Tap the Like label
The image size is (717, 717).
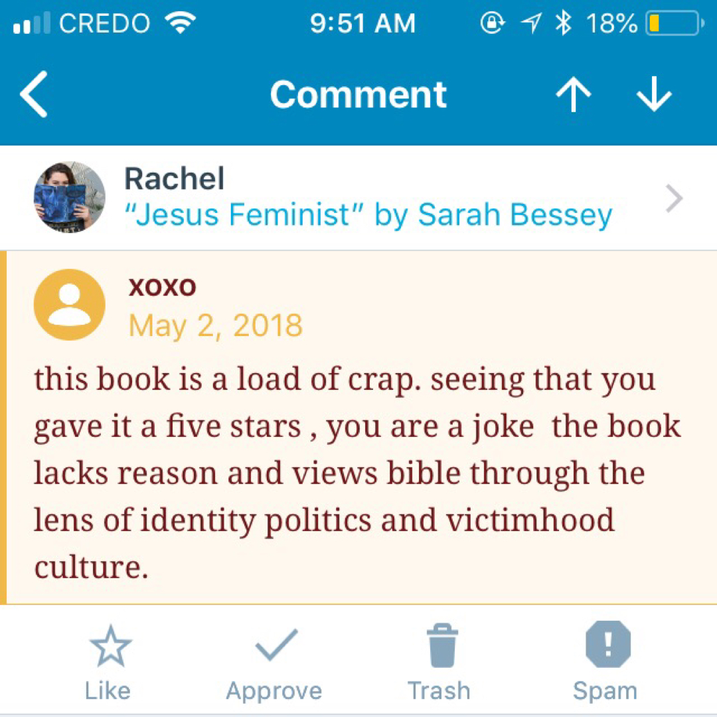pyautogui.click(x=108, y=690)
